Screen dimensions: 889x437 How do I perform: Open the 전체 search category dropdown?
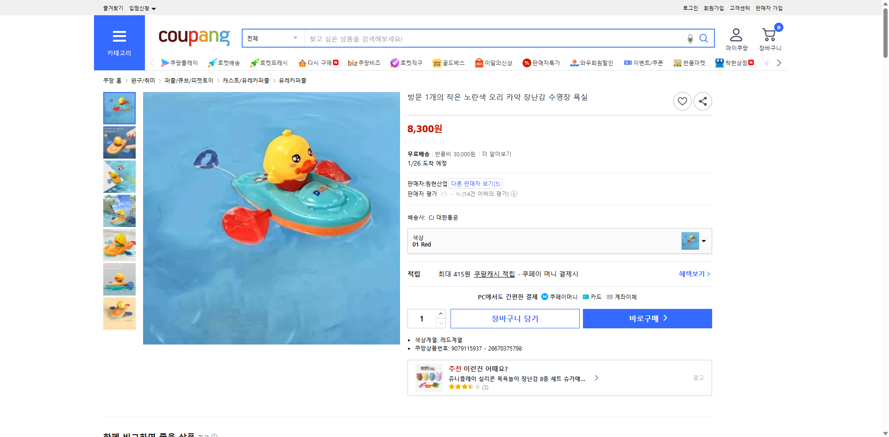[272, 38]
